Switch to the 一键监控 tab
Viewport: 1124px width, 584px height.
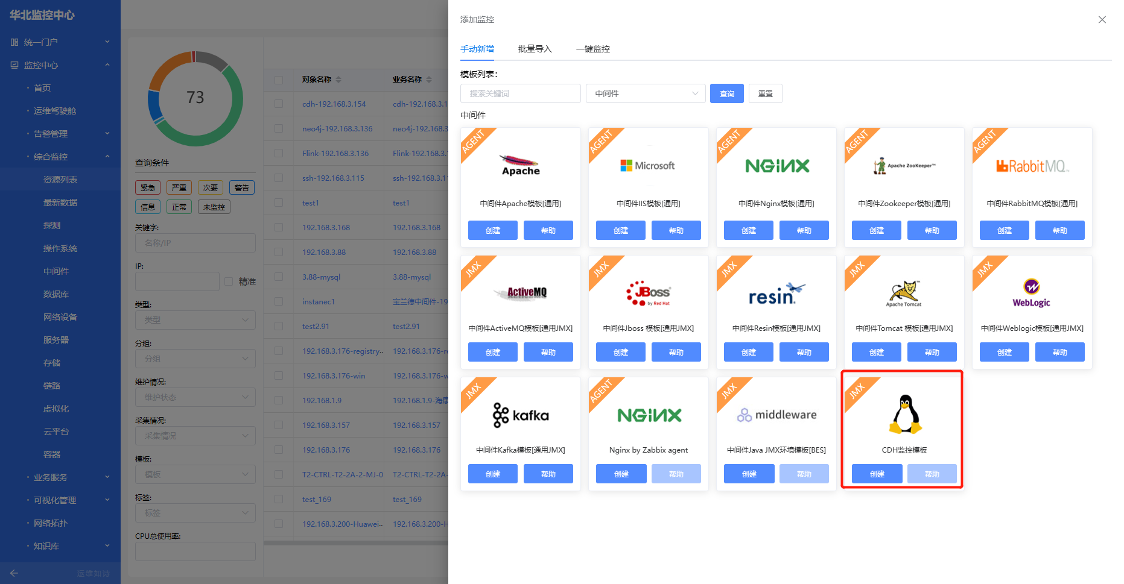(593, 49)
